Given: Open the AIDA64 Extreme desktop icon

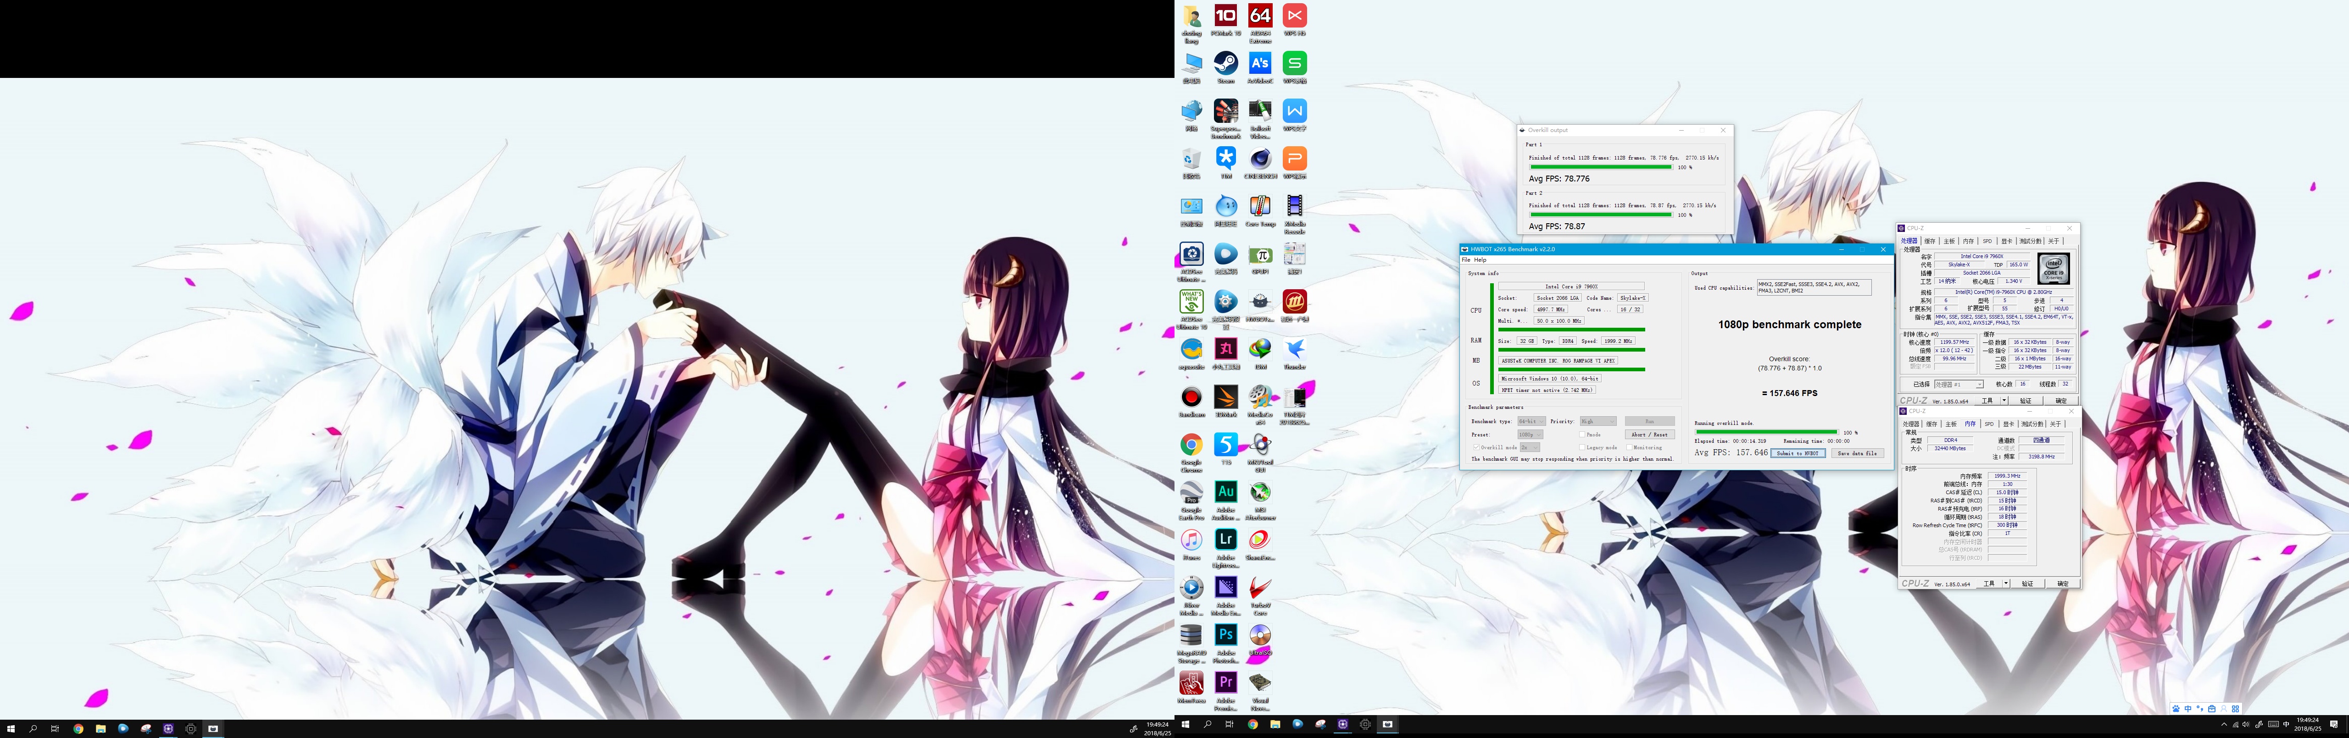Looking at the screenshot, I should point(1260,24).
